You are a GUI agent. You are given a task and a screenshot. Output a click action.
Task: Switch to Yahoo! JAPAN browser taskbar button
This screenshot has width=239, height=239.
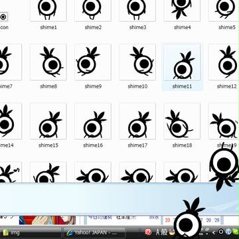(x=94, y=232)
